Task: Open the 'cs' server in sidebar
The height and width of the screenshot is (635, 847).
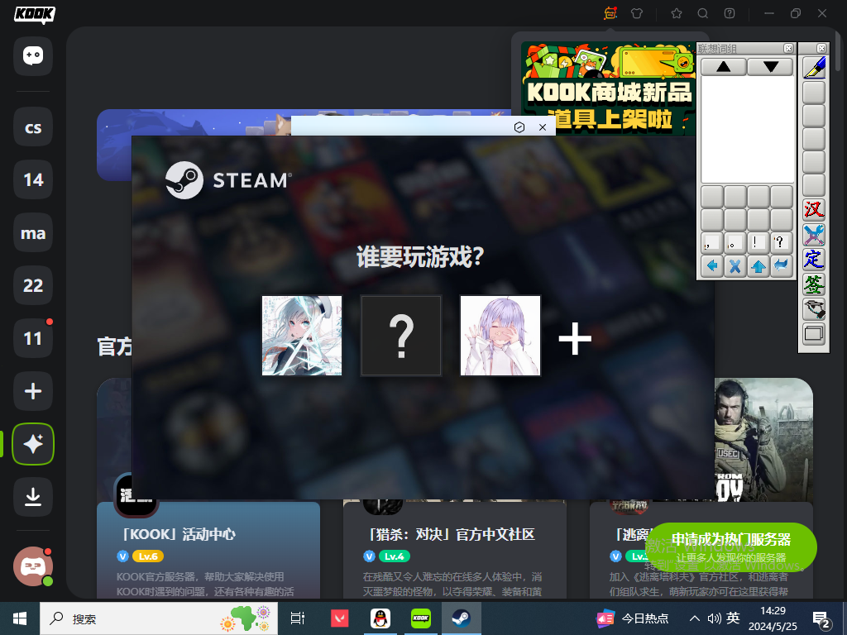Action: 33,127
